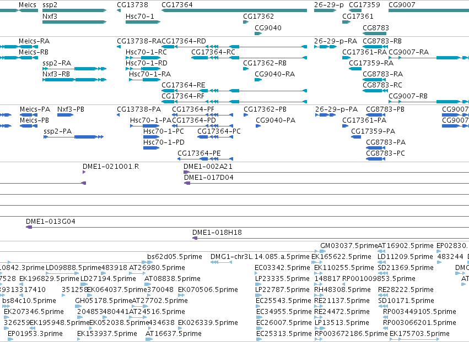Click the CG17361 gene label
Image resolution: width=469 pixels, height=342 pixels.
pyautogui.click(x=358, y=16)
